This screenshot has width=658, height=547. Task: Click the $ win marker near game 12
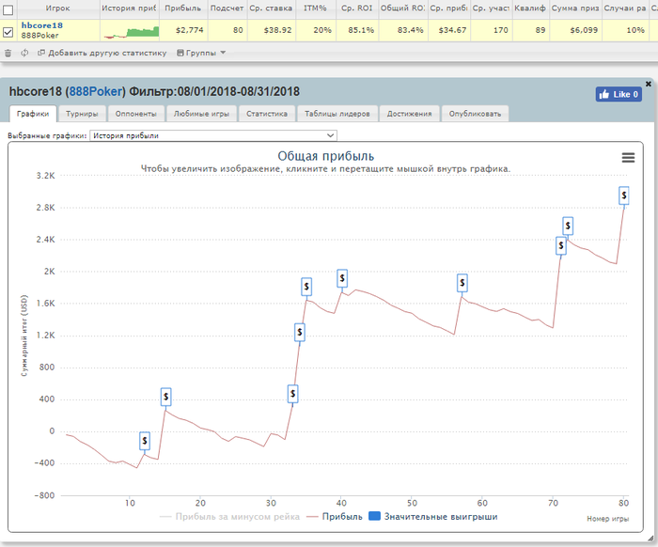coord(145,441)
